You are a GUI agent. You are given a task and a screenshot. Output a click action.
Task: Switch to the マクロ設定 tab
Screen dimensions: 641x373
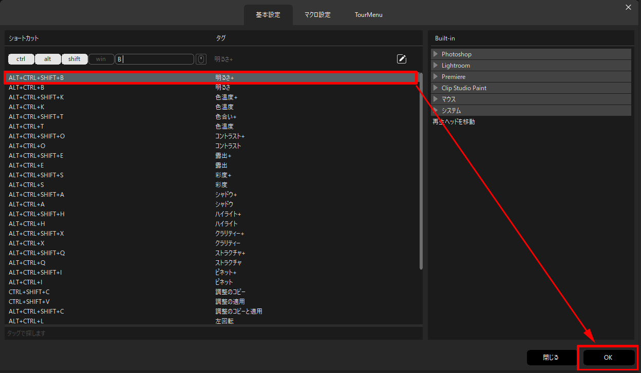pos(317,15)
